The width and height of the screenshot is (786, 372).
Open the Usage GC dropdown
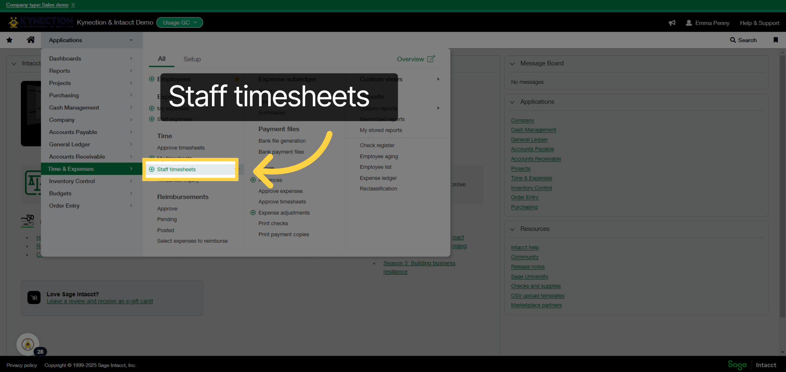pyautogui.click(x=179, y=23)
